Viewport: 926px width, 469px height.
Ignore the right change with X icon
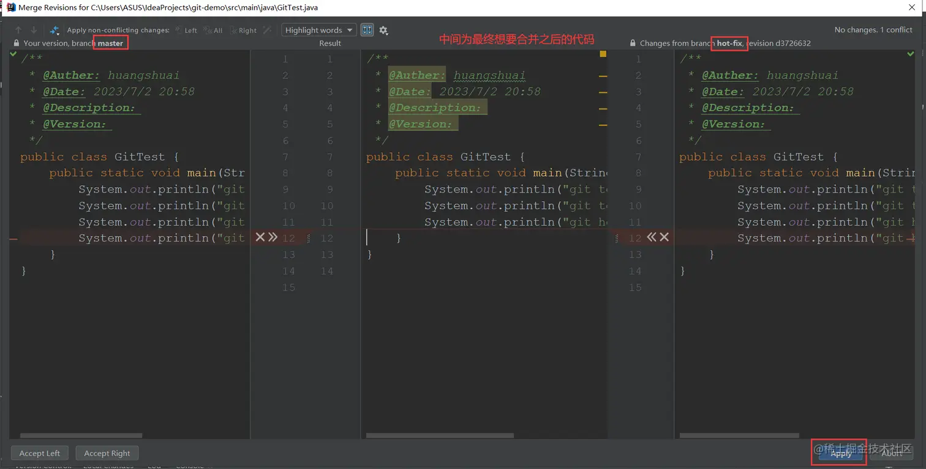tap(664, 237)
